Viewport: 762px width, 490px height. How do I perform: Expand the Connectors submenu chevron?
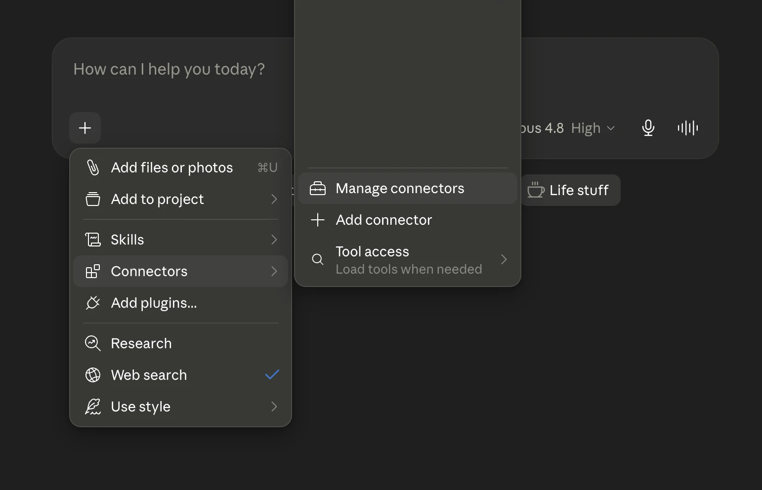tap(274, 271)
